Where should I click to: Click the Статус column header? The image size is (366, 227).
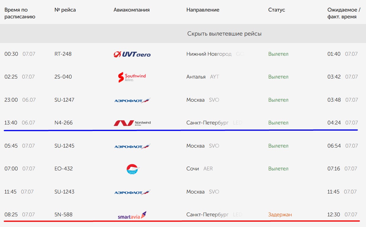pyautogui.click(x=276, y=10)
